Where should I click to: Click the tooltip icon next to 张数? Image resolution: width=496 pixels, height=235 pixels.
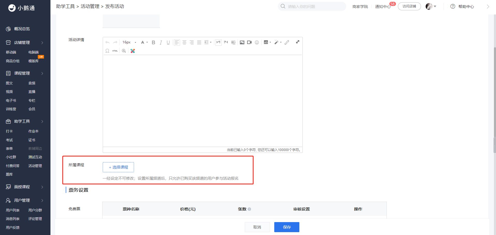(x=249, y=209)
